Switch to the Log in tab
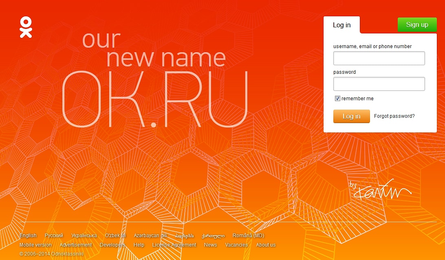Image resolution: width=445 pixels, height=260 pixels. coord(341,25)
